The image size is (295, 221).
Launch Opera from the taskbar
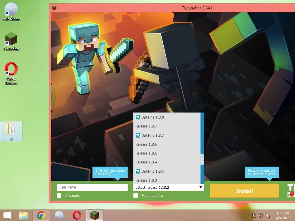pos(77,215)
